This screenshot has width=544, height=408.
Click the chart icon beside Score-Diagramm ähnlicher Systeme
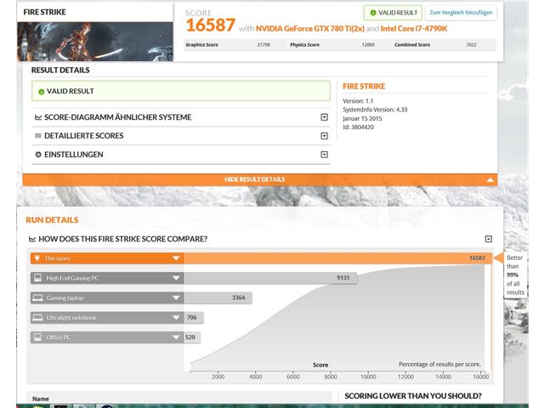tap(38, 117)
